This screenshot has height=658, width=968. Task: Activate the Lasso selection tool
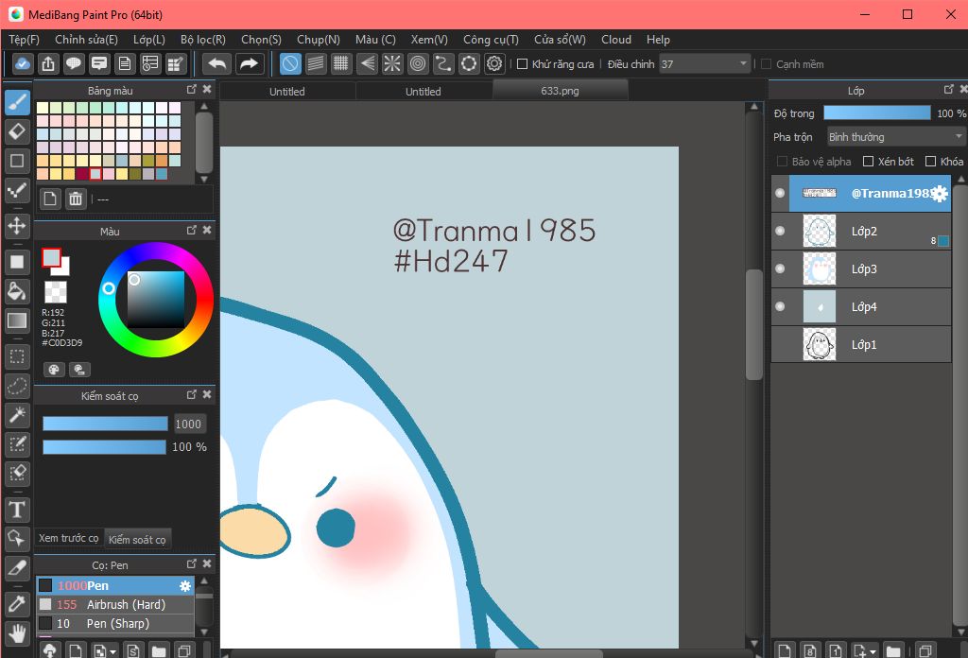click(x=17, y=387)
